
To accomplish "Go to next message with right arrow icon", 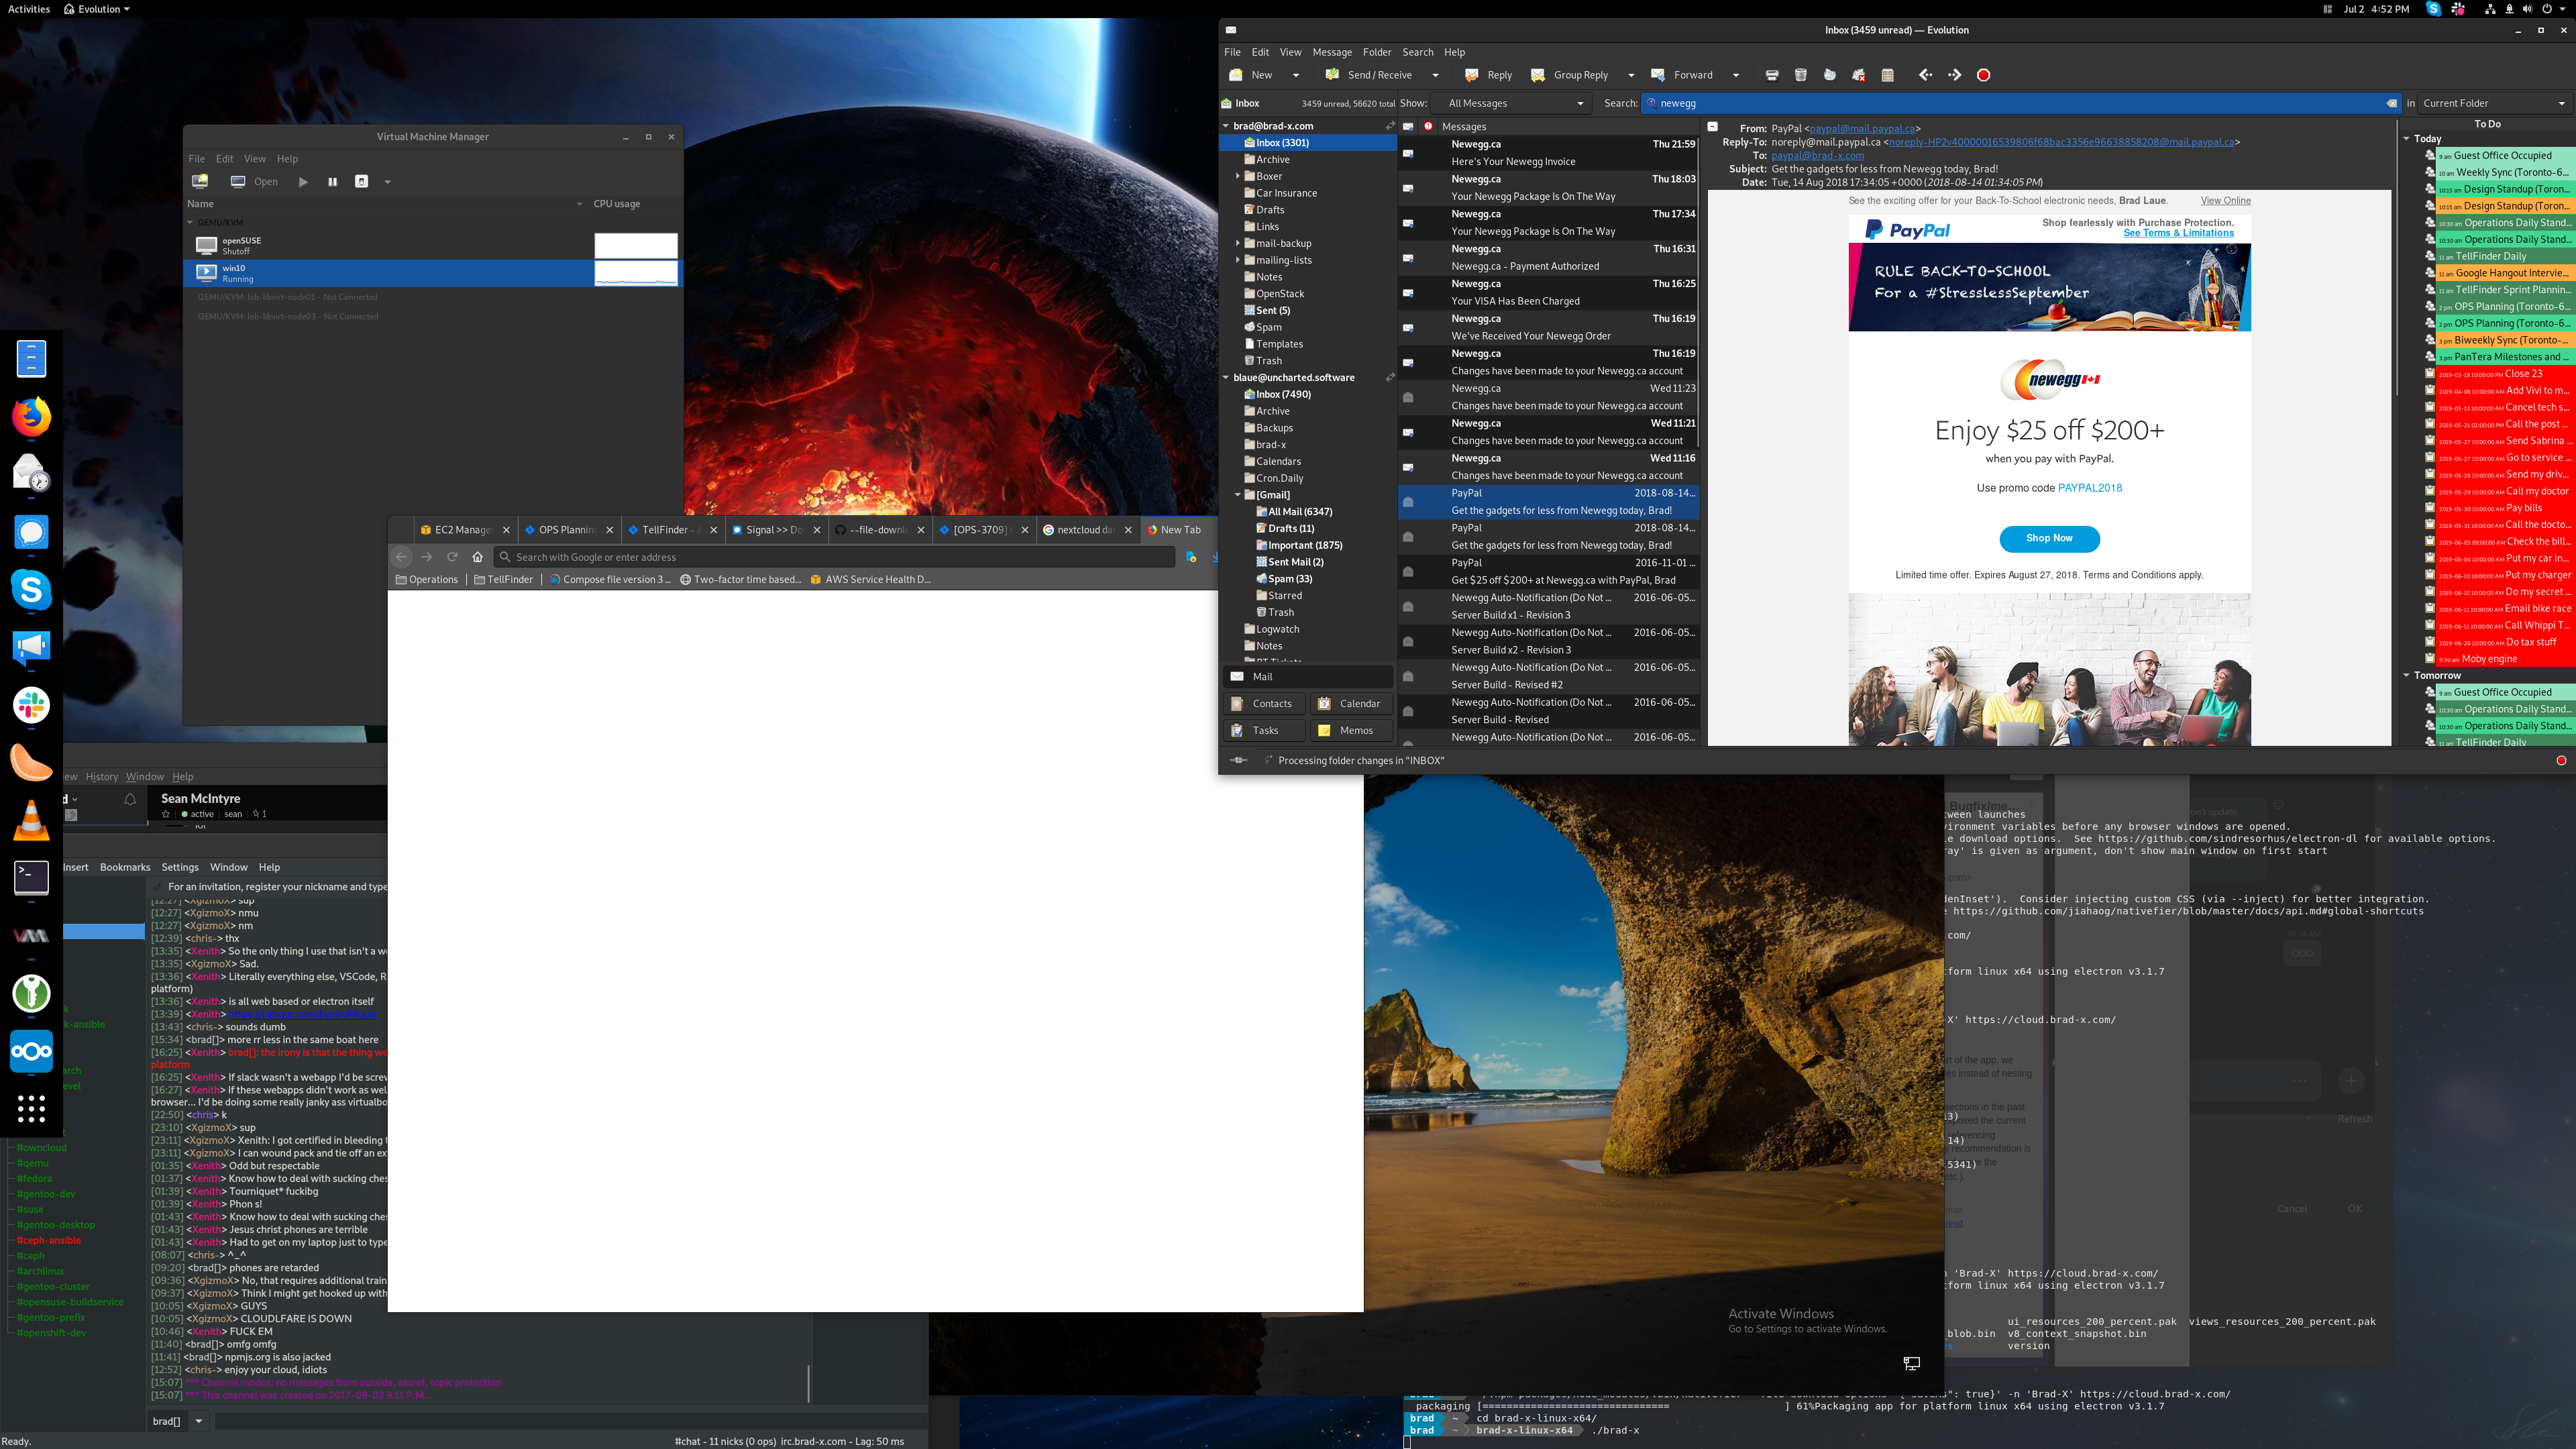I will 1954,75.
